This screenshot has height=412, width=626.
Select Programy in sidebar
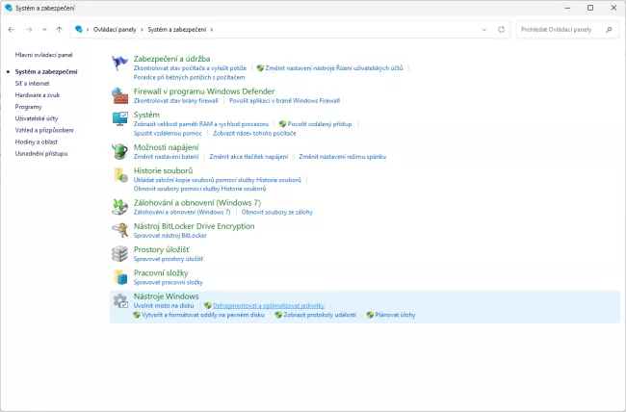[x=28, y=107]
